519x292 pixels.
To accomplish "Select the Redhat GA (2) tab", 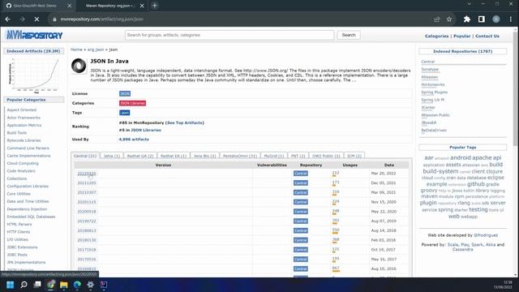I will point(140,156).
